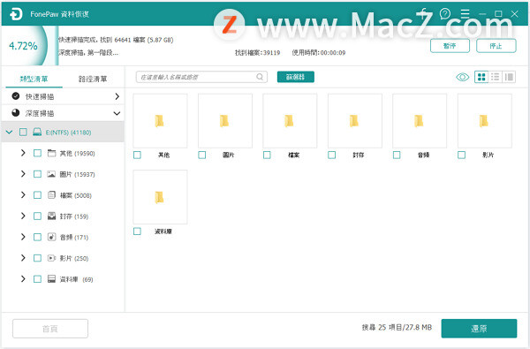This screenshot has width=530, height=349.
Task: Open the 影片 folder thumbnail
Action: tap(485, 121)
